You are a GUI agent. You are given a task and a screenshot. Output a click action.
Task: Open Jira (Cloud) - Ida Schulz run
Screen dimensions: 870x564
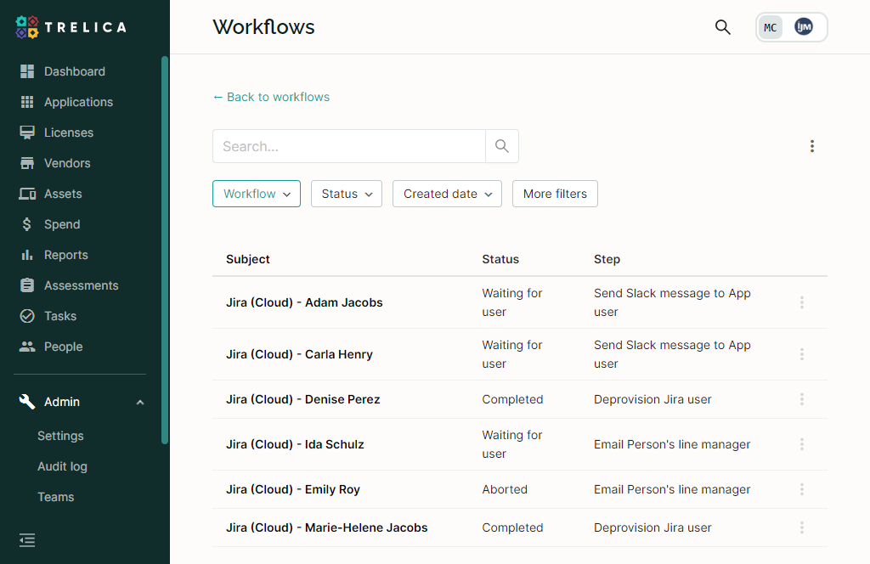click(x=295, y=444)
